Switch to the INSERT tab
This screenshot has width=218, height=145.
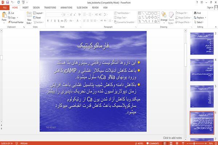coord(25,8)
